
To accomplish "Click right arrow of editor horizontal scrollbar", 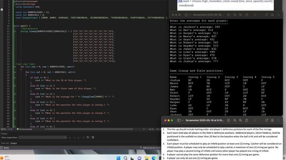I will [x=144, y=129].
